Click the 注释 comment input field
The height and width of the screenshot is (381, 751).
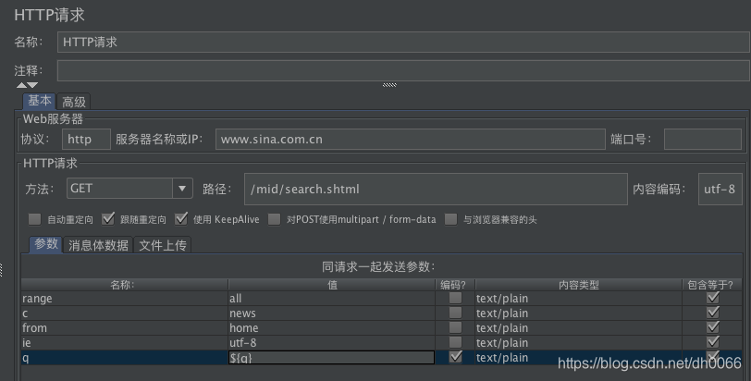pyautogui.click(x=403, y=71)
